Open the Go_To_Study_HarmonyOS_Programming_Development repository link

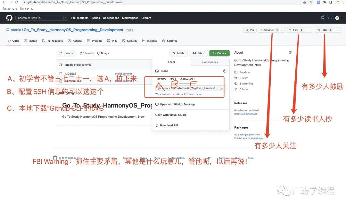[73, 30]
